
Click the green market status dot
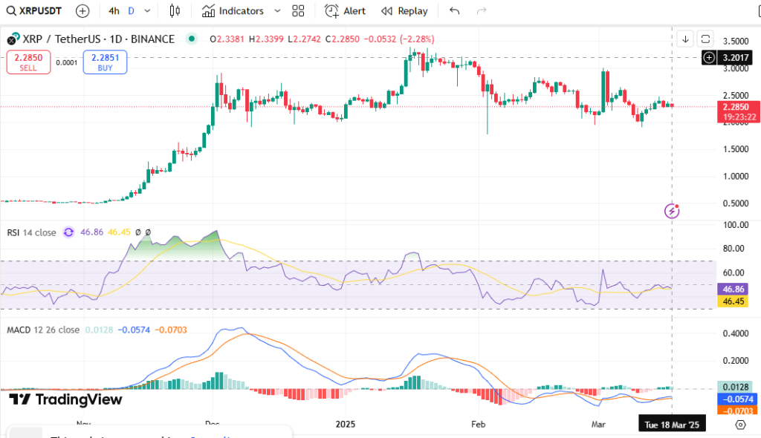pos(192,39)
